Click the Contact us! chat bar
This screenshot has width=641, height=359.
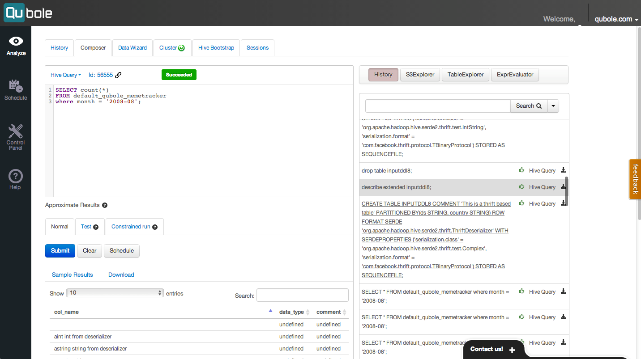click(x=492, y=349)
